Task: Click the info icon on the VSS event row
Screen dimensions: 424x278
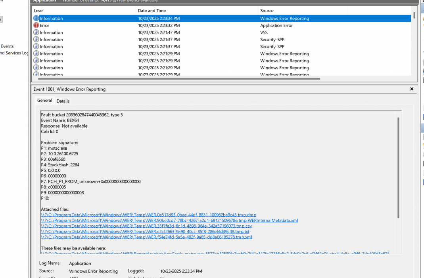Action: click(36, 32)
